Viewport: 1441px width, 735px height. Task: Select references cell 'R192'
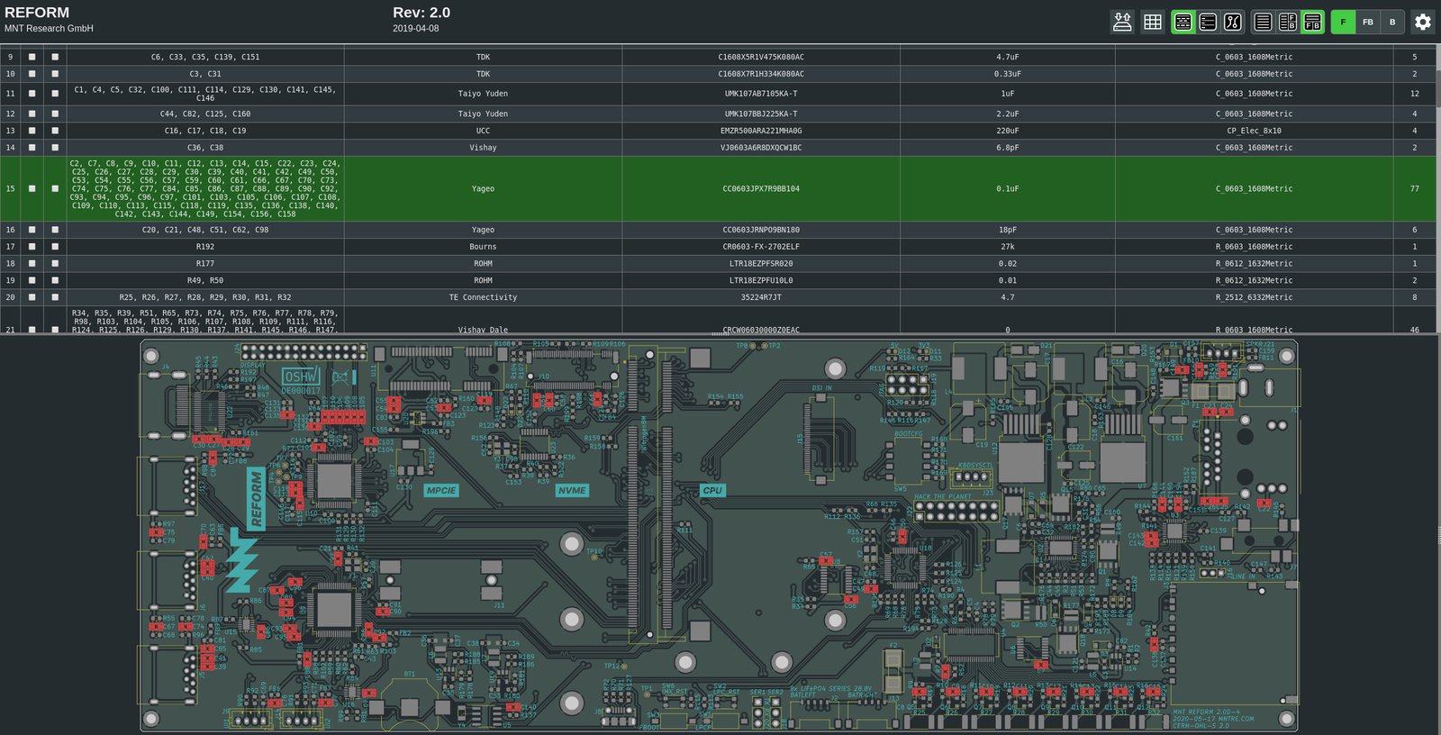coord(205,246)
